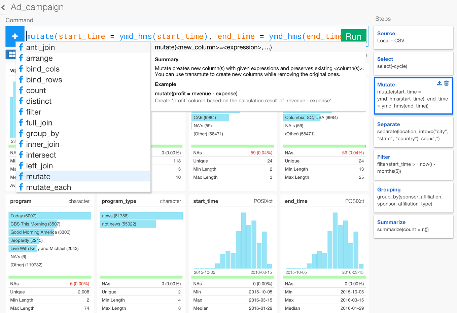
Task: Click the f icon next to anti_join
Action: (21, 47)
